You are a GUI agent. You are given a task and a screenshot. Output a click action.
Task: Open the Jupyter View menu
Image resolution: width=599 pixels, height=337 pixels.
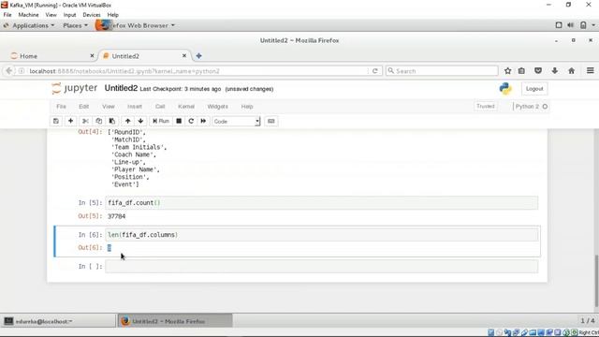[109, 107]
